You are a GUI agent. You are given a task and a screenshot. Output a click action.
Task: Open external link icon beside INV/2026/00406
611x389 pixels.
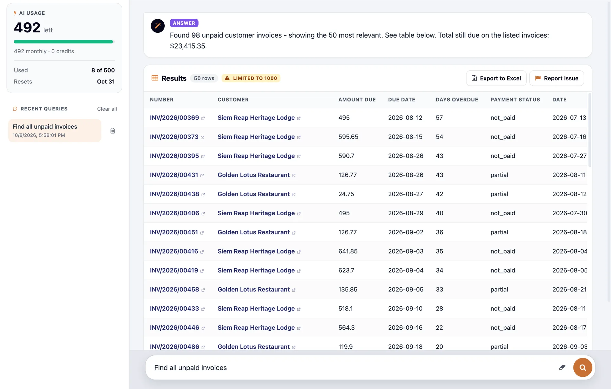[203, 214]
